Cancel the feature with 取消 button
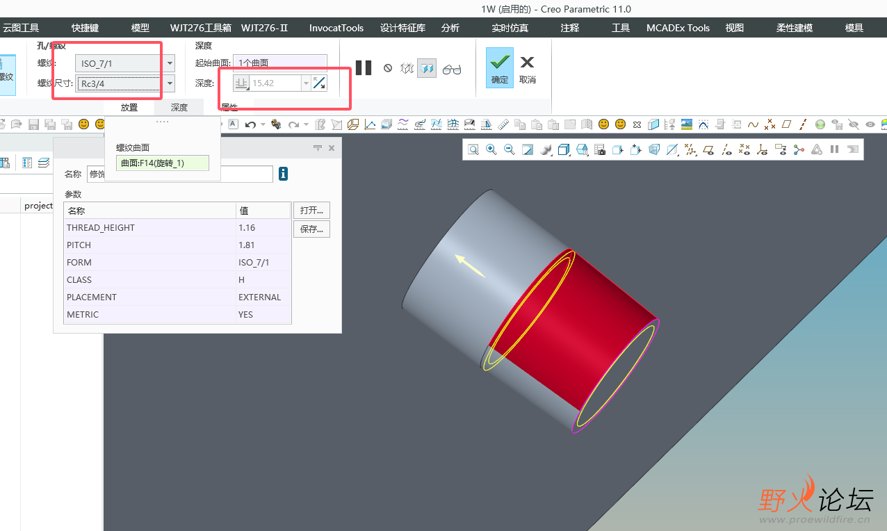Viewport: 887px width, 531px height. 528,69
